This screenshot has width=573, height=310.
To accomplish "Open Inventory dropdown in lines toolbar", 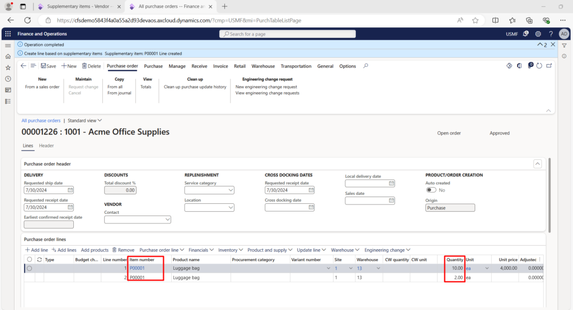I will pyautogui.click(x=231, y=250).
